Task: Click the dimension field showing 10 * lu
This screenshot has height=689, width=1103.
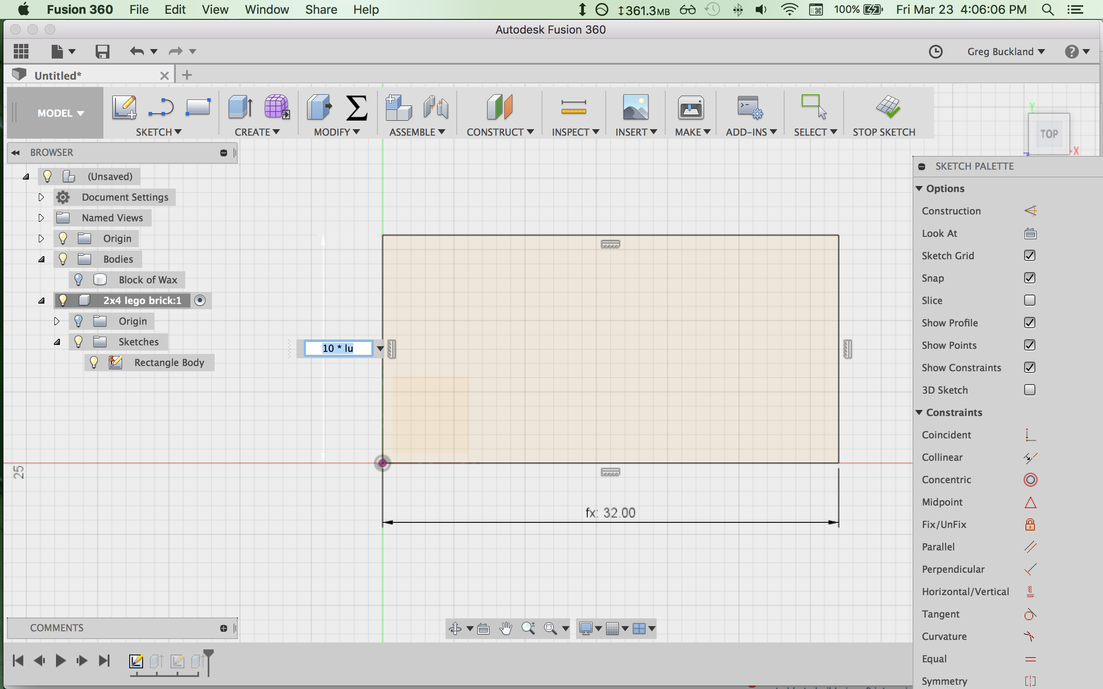Action: pyautogui.click(x=338, y=348)
